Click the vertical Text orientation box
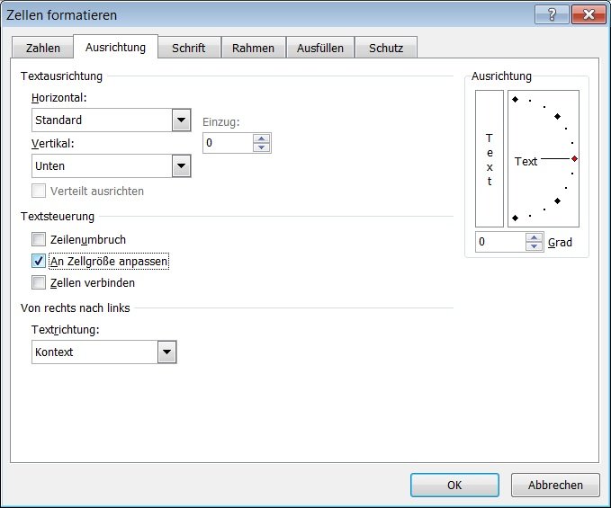Image resolution: width=611 pixels, height=508 pixels. [490, 159]
